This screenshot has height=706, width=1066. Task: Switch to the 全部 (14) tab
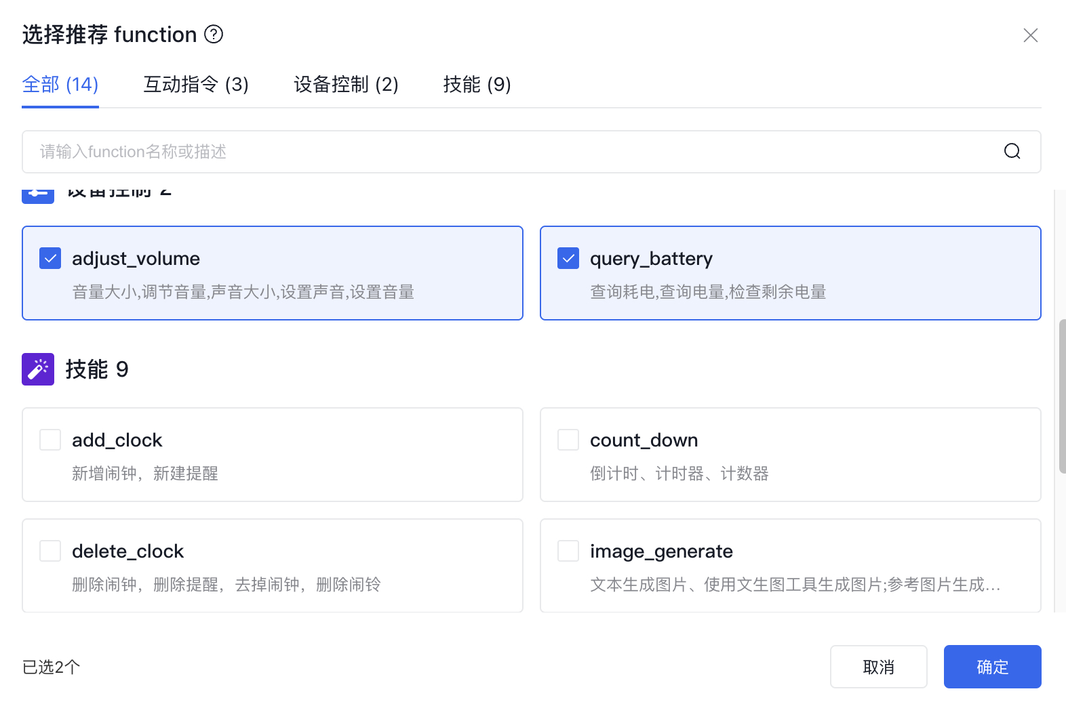pos(60,85)
